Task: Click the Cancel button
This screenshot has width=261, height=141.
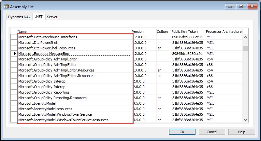Action: [x=212, y=132]
